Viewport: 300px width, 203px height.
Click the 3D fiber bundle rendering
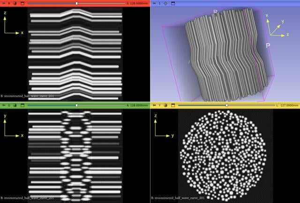click(226, 55)
